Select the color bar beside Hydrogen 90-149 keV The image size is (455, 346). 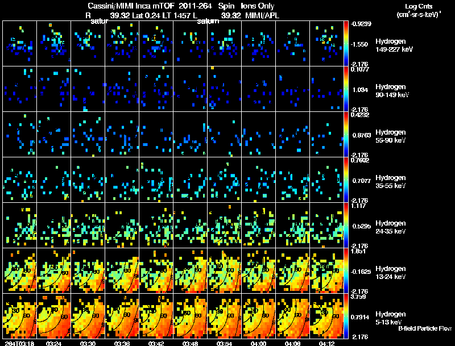pos(346,89)
